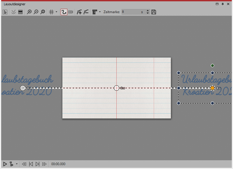Image resolution: width=233 pixels, height=169 pixels.
Task: Click the zoom out magnifier icon
Action: 36,12
